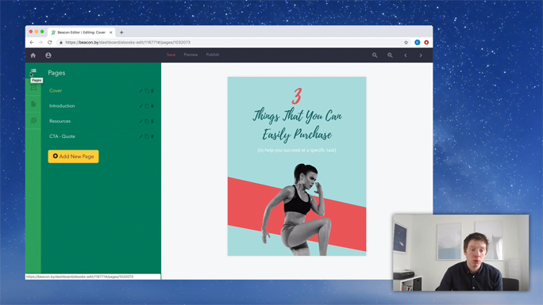Click the address bar URL
Viewport: 543px width, 305px height.
click(x=128, y=43)
